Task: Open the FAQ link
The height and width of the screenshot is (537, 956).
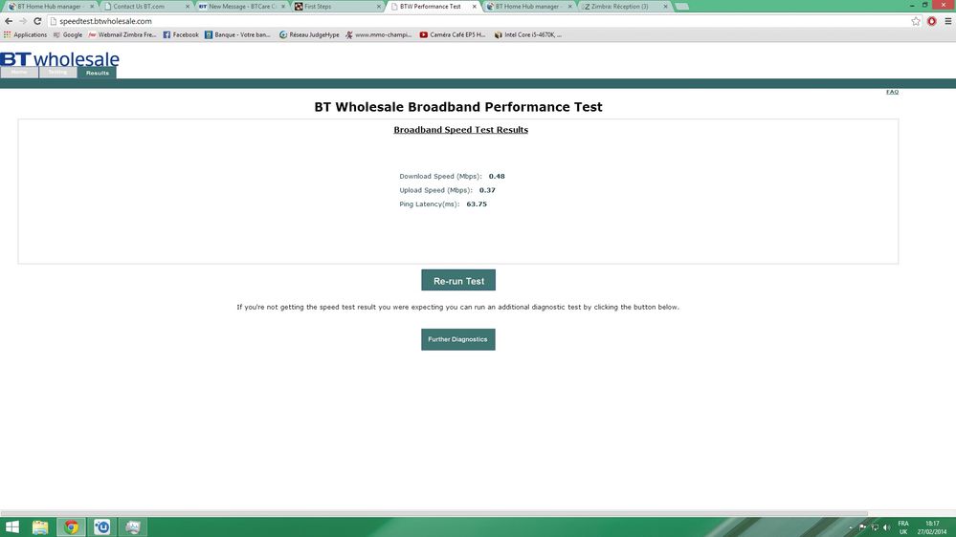Action: coord(892,92)
